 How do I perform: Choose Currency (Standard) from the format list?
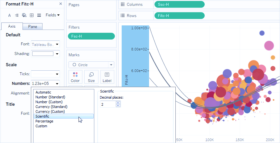[x=51, y=107]
